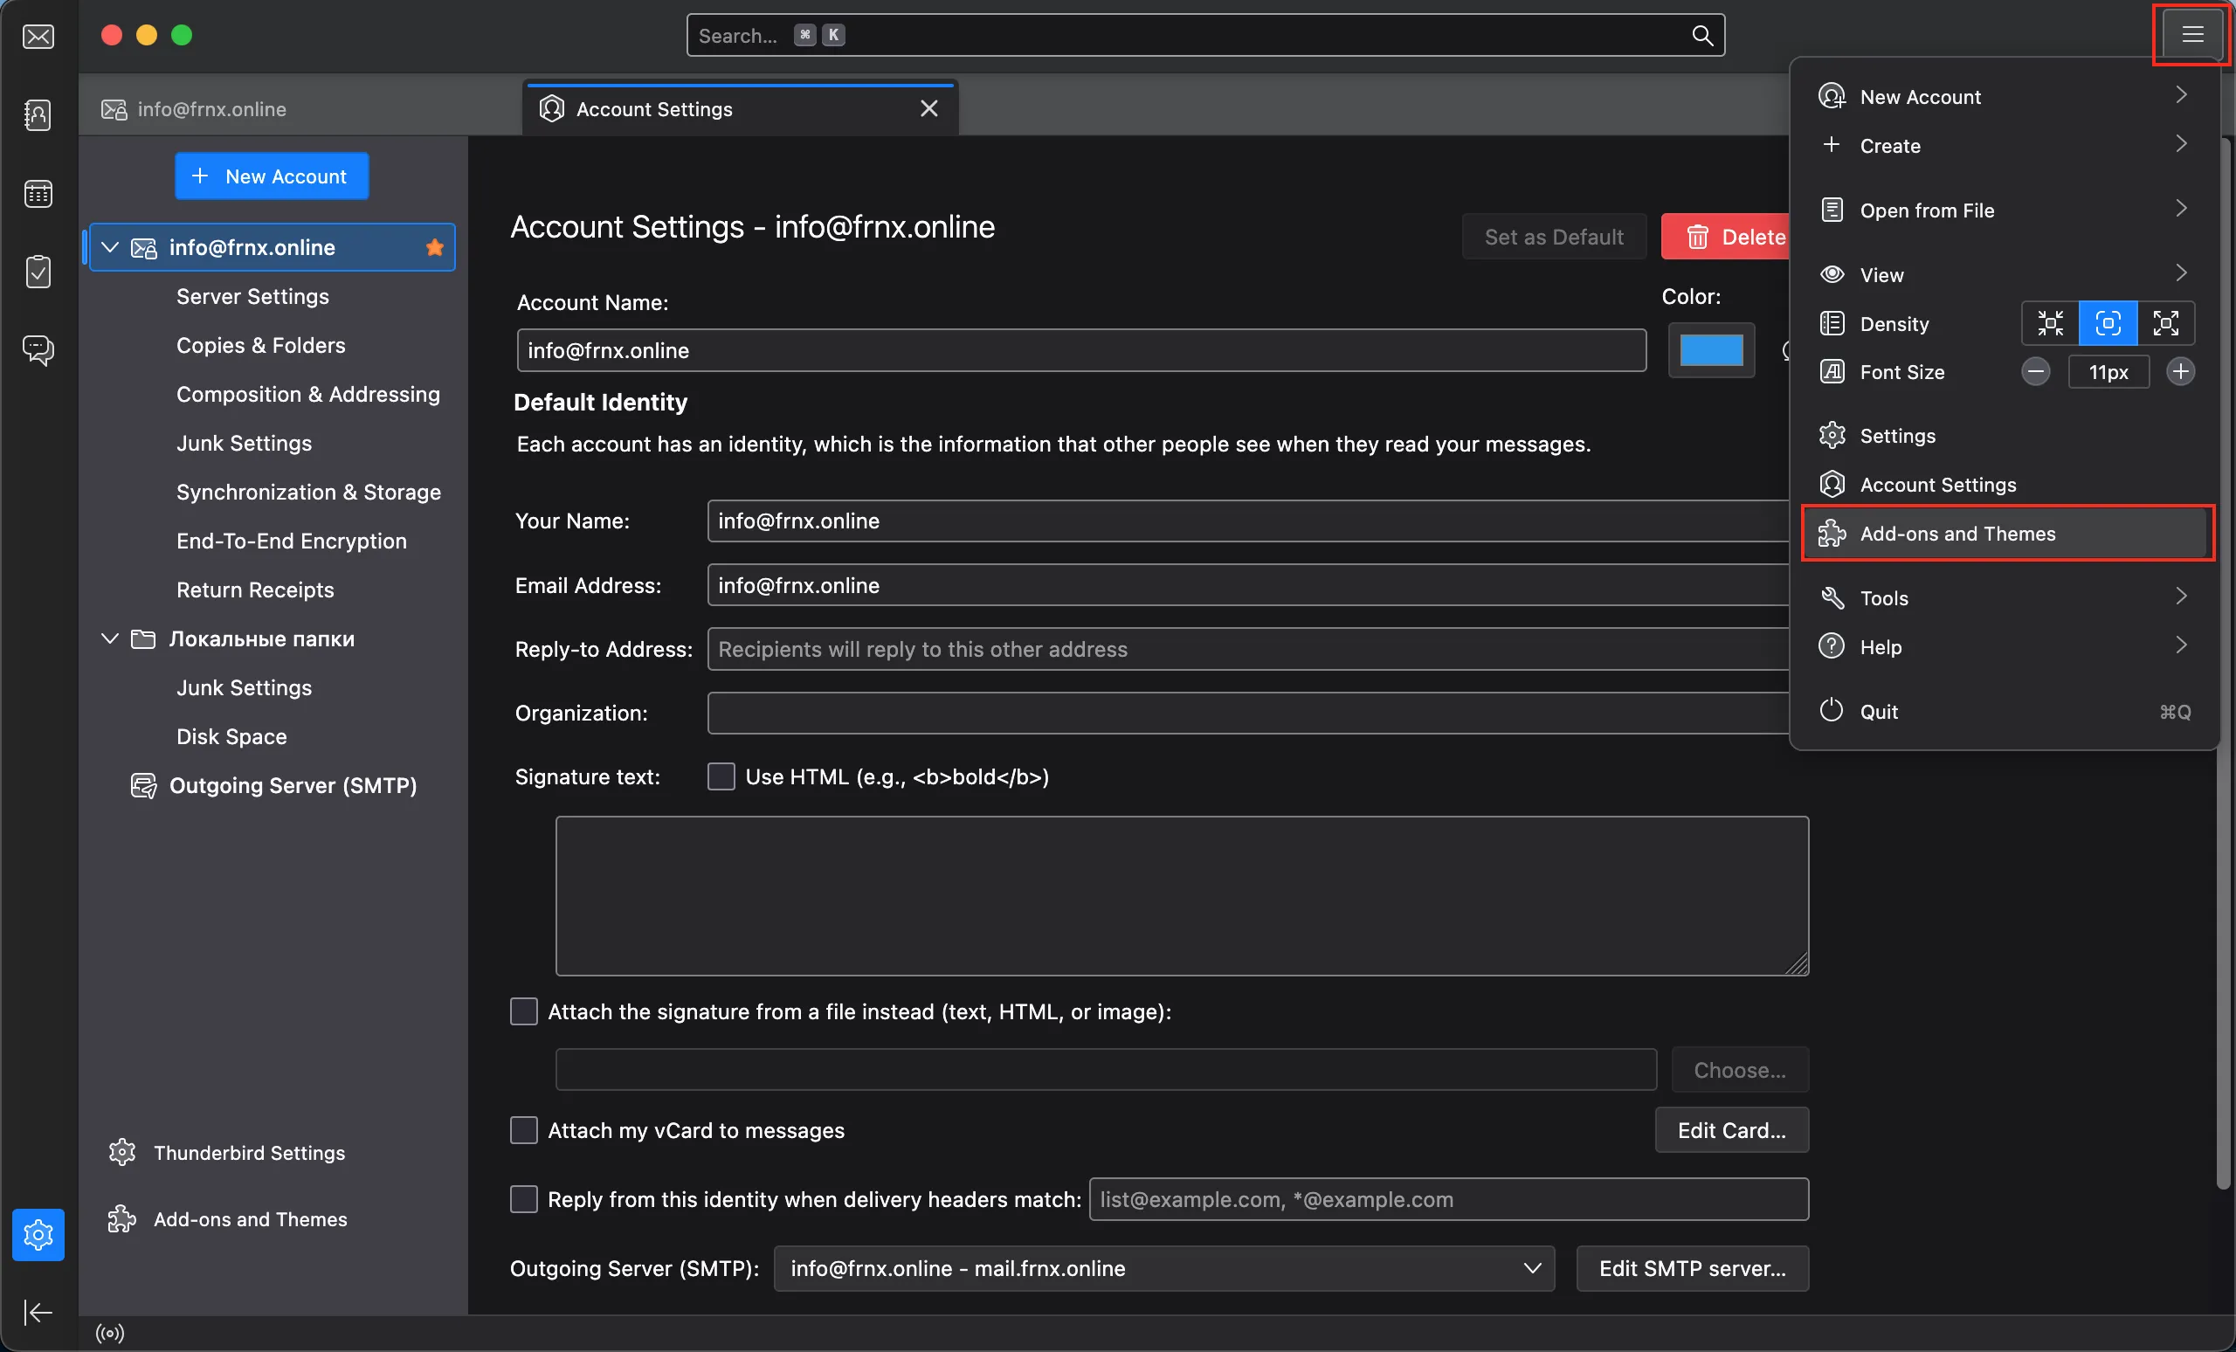Viewport: 2236px width, 1352px height.
Task: Open the Mail space icon in the left rail
Action: coord(38,37)
